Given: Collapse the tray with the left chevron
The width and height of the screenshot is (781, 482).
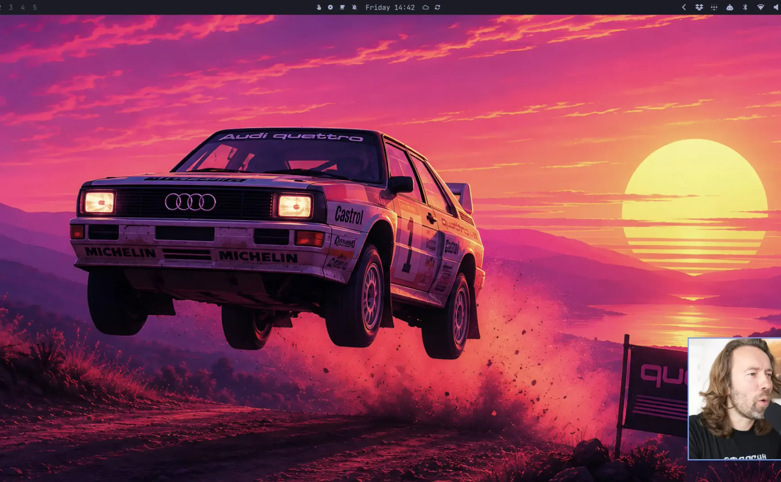Looking at the screenshot, I should pyautogui.click(x=684, y=7).
